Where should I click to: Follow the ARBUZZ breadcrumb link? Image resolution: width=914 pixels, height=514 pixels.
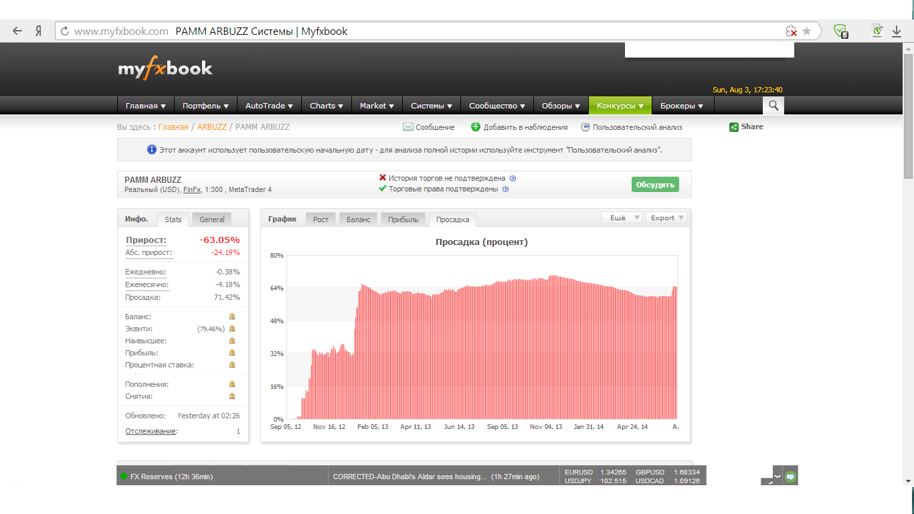click(212, 127)
